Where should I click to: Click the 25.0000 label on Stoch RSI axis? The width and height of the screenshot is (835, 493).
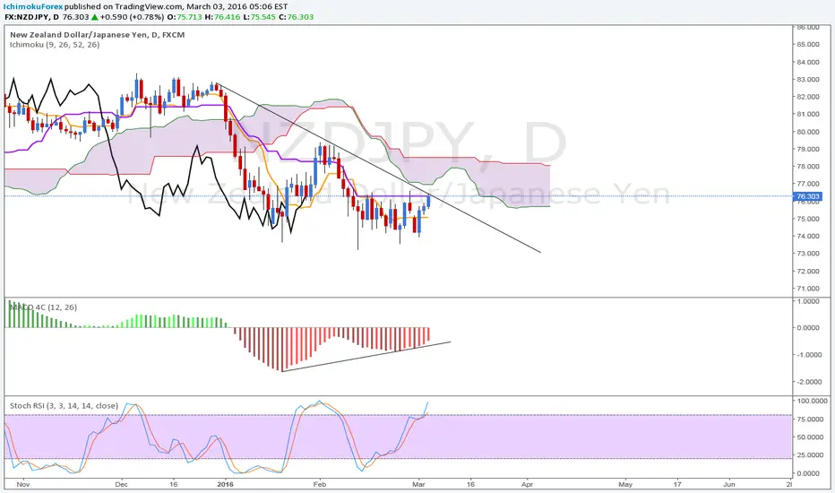[x=808, y=455]
